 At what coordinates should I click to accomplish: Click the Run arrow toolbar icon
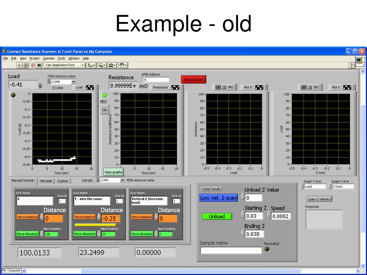(x=19, y=65)
